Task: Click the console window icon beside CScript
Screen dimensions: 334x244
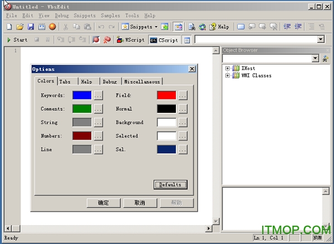Action: click(x=187, y=40)
